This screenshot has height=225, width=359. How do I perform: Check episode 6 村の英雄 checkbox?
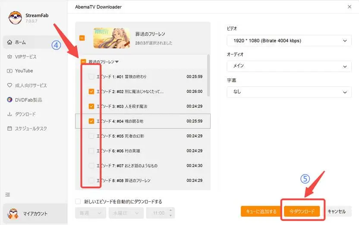[91, 151]
